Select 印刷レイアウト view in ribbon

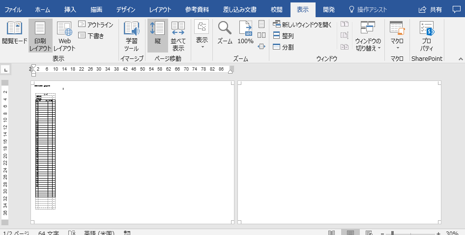point(40,35)
